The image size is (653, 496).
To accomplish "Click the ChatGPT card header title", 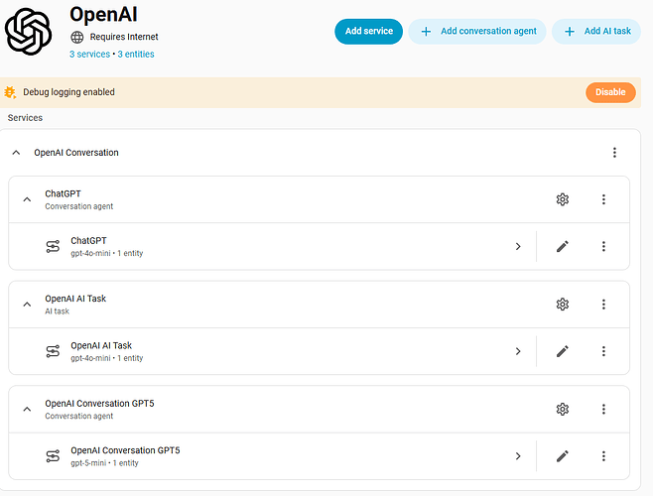I will coord(63,193).
